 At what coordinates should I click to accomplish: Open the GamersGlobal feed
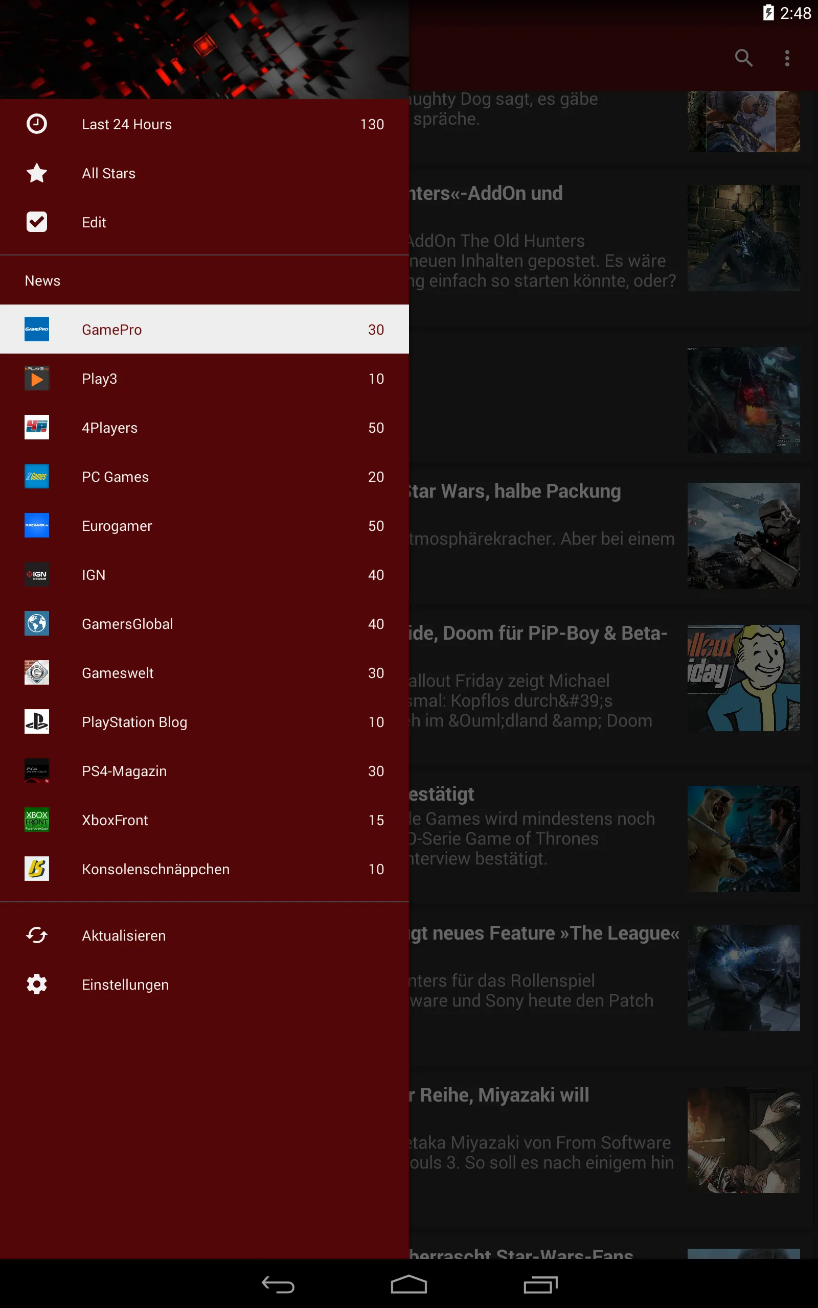click(204, 623)
